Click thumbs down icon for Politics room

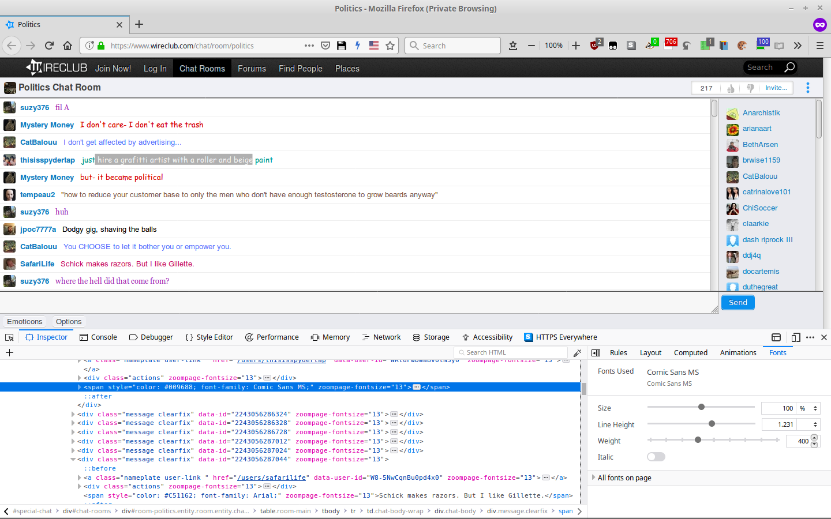tap(750, 88)
